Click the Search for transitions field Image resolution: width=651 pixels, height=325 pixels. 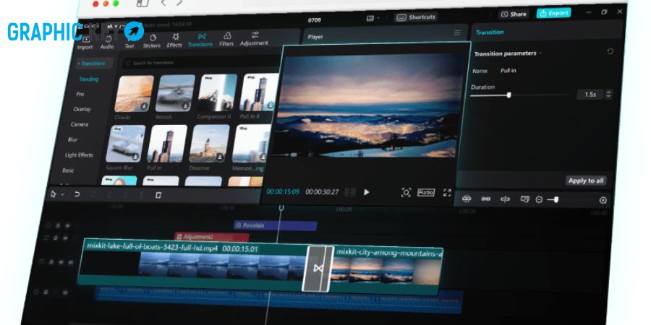[200, 63]
